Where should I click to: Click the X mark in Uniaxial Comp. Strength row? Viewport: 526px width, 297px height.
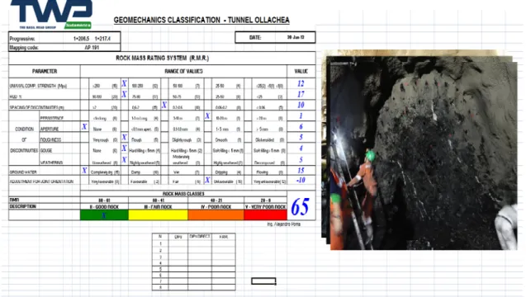click(124, 83)
